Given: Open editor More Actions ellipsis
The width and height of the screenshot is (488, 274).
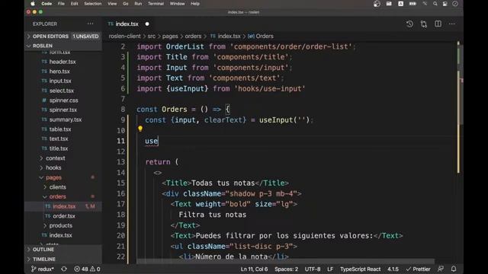Looking at the screenshot, I should (452, 24).
